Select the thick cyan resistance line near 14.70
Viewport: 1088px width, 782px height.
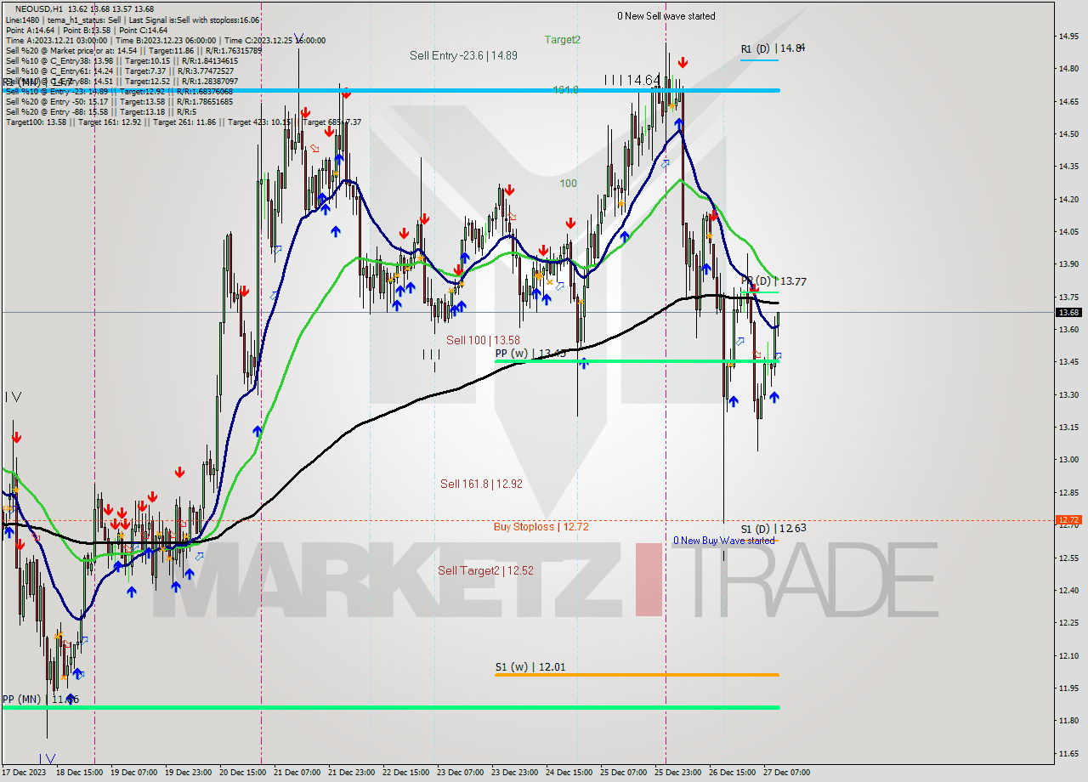(x=391, y=90)
